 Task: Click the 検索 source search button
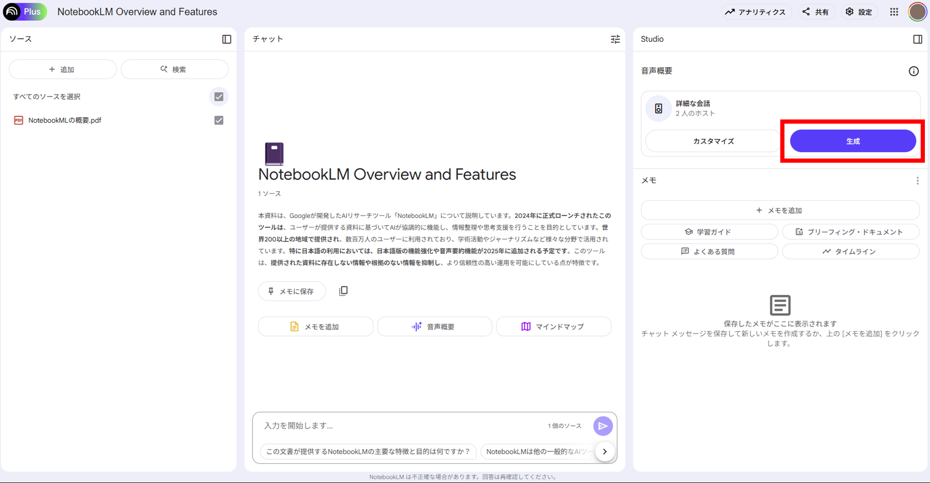point(174,69)
